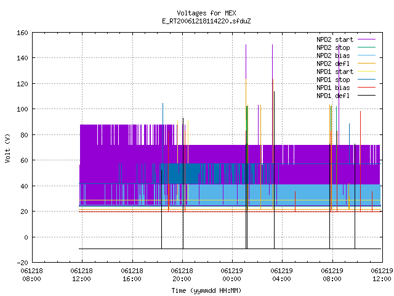Click the x-axis label 'Time (yymmdd HH:MM)'
394x296 pixels.
click(x=206, y=290)
